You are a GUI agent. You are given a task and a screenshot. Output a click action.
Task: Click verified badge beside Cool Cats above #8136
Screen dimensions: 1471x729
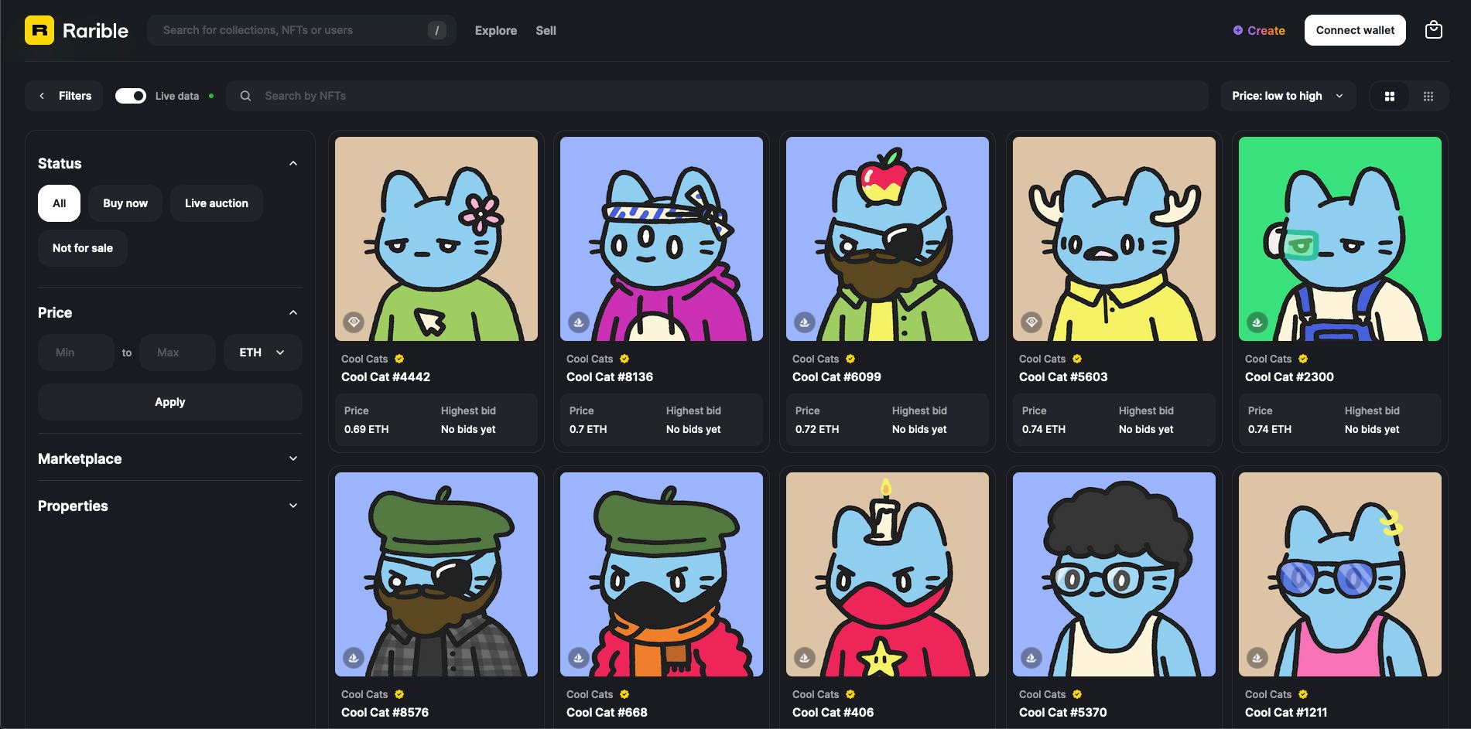624,359
